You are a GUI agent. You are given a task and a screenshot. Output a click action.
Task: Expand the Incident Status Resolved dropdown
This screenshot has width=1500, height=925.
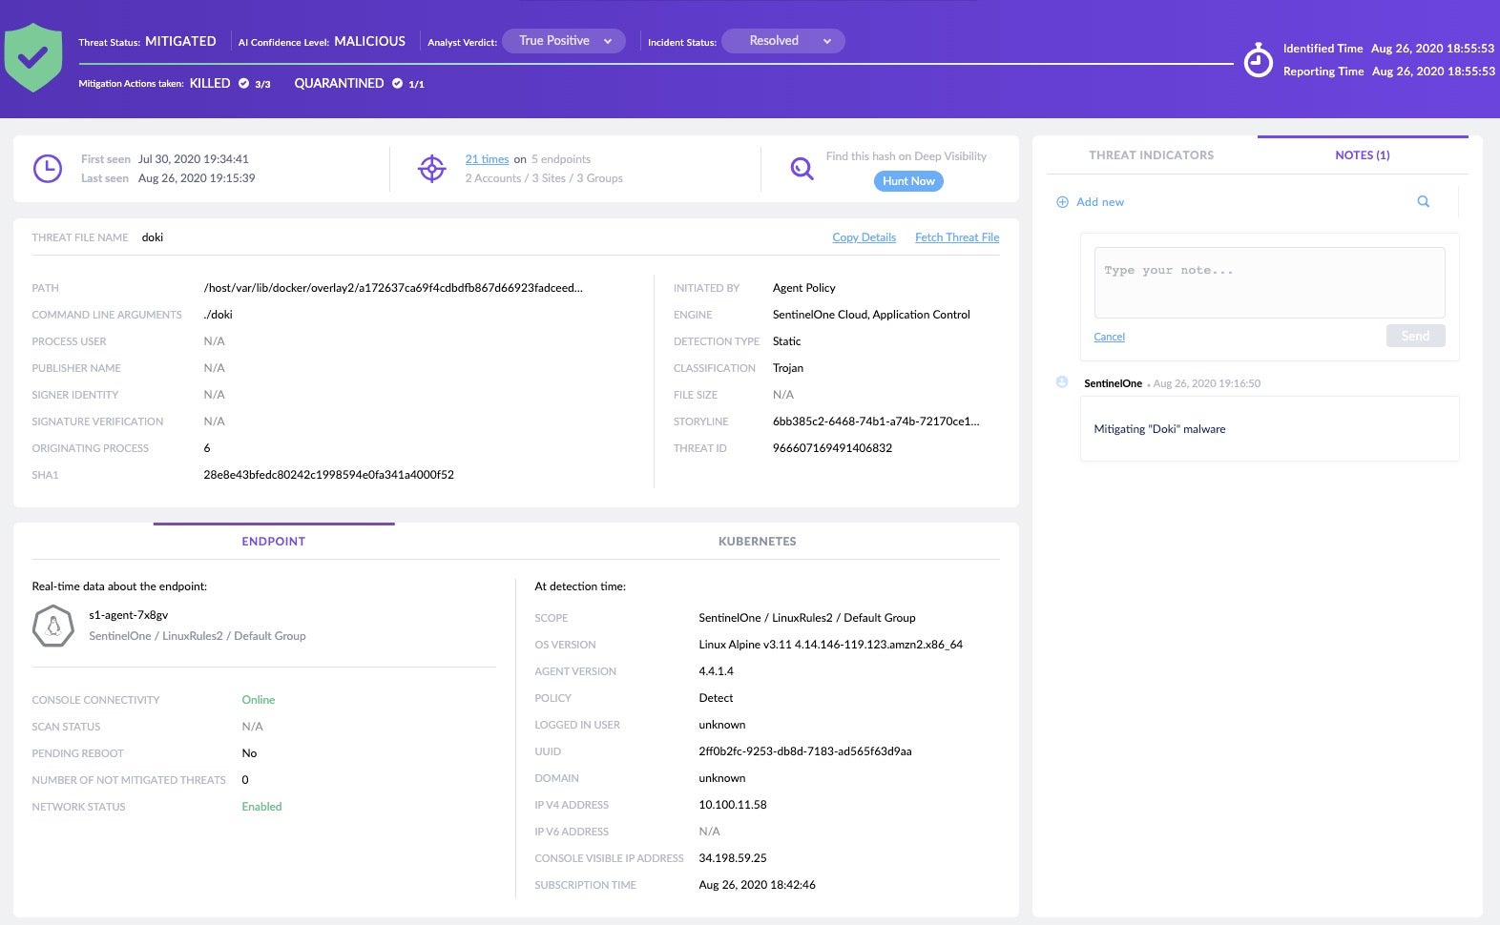point(782,41)
